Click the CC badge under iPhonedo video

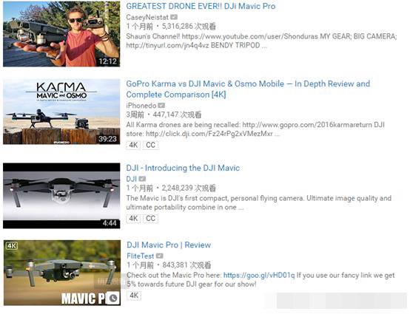151,145
